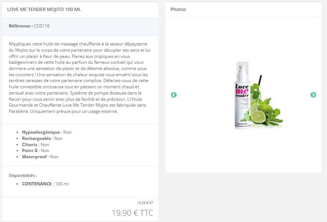Click the Clitoris attribute line
Image resolution: width=327 pixels, height=222 pixels.
point(36,144)
